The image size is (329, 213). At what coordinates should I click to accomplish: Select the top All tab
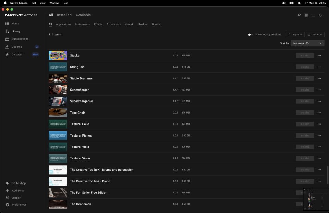click(51, 15)
